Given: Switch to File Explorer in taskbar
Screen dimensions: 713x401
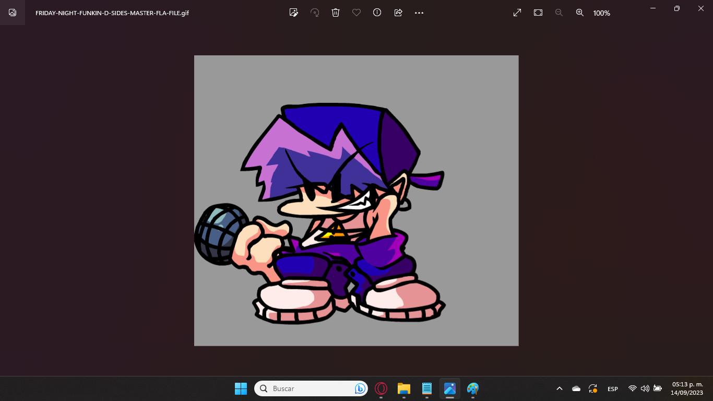Looking at the screenshot, I should (404, 388).
